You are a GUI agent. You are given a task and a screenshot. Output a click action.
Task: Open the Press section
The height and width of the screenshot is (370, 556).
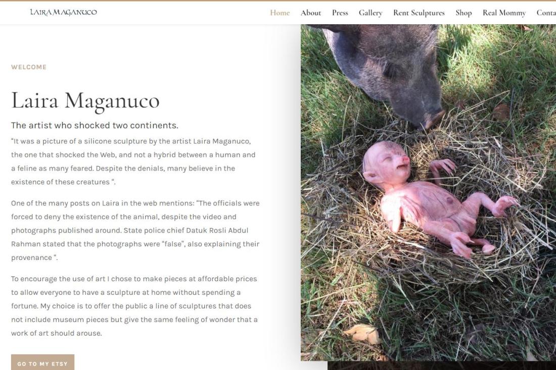(340, 13)
